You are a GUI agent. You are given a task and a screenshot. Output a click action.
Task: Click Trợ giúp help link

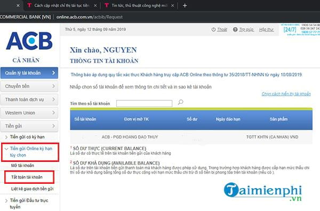[246, 29]
